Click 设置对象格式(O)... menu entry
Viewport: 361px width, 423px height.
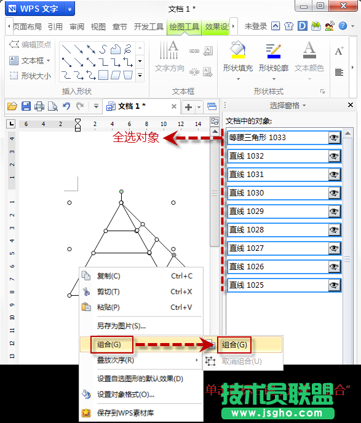click(x=141, y=394)
